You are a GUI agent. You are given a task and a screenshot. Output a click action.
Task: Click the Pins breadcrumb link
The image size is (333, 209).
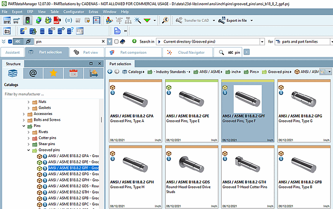coord(253,72)
